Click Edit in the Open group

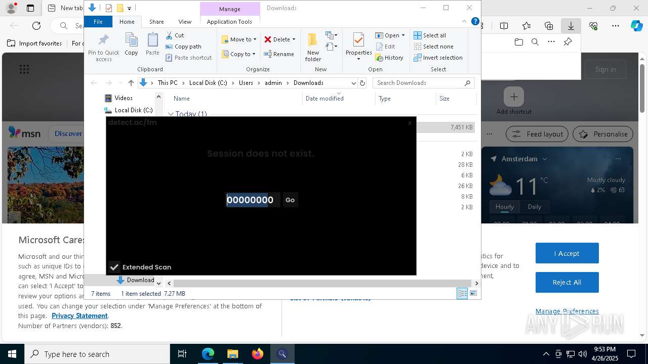385,47
